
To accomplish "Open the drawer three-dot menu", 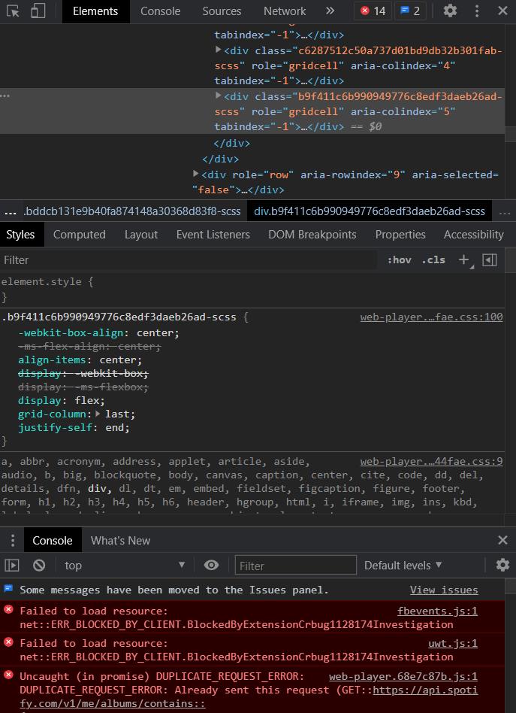I will tap(12, 540).
